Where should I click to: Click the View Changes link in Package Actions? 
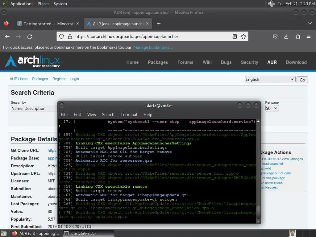tap(292, 159)
